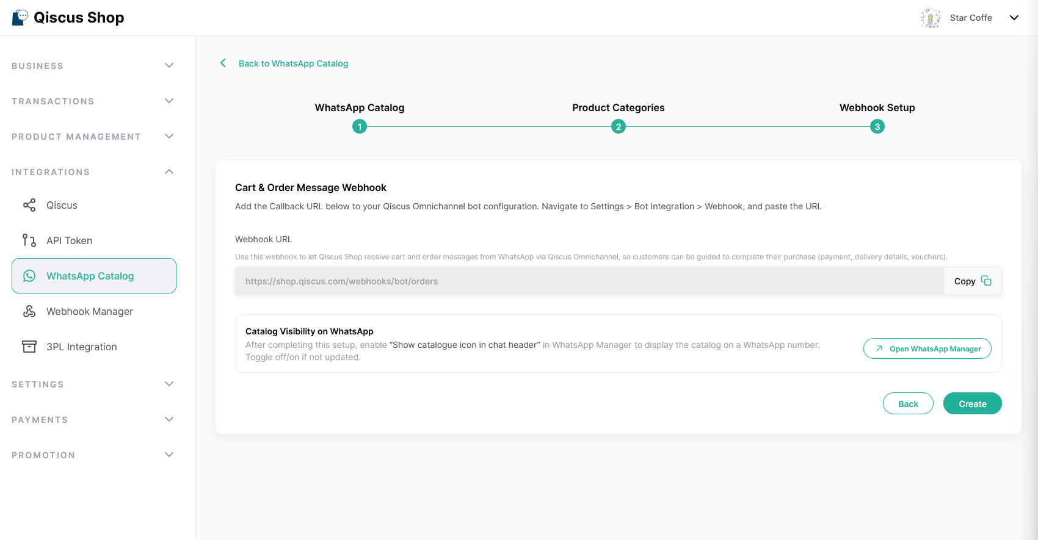Click the Back button
1038x540 pixels.
908,403
